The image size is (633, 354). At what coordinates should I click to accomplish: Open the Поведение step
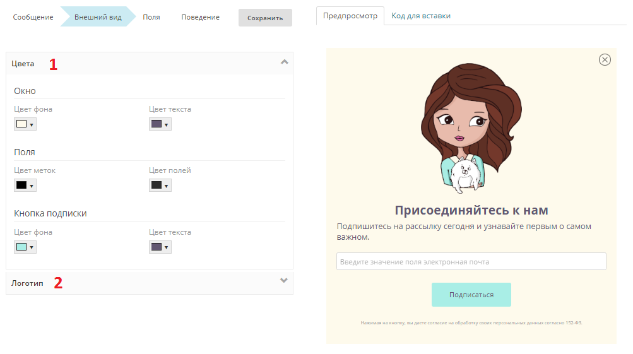(x=200, y=18)
